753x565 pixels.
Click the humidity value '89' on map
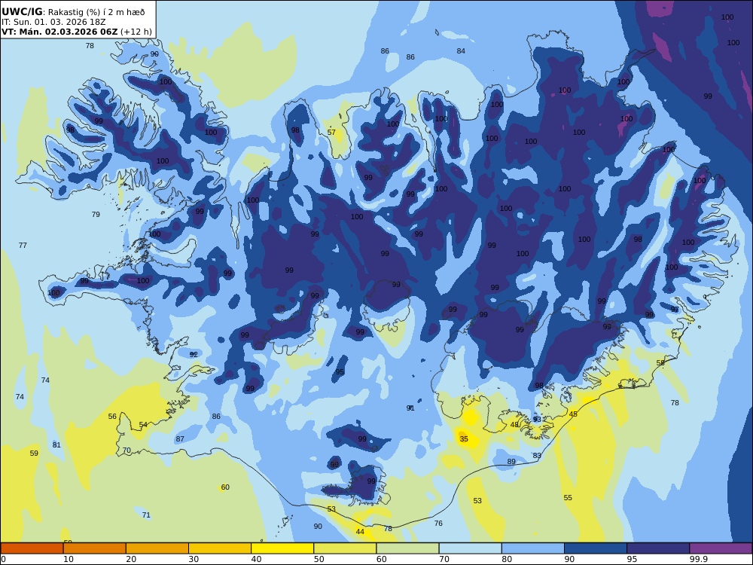pos(511,462)
